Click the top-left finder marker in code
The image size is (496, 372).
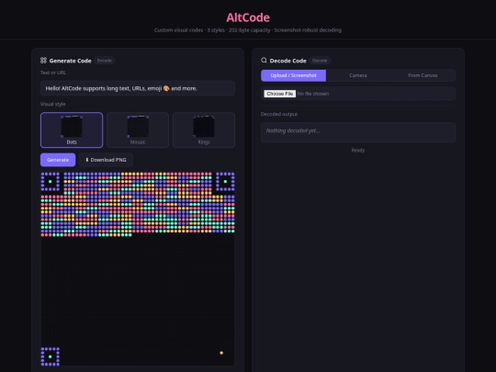tap(50, 182)
